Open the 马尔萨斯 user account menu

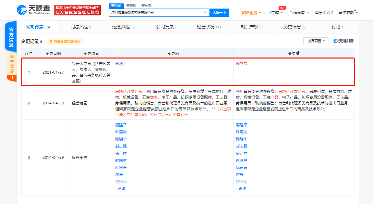[x=348, y=13]
